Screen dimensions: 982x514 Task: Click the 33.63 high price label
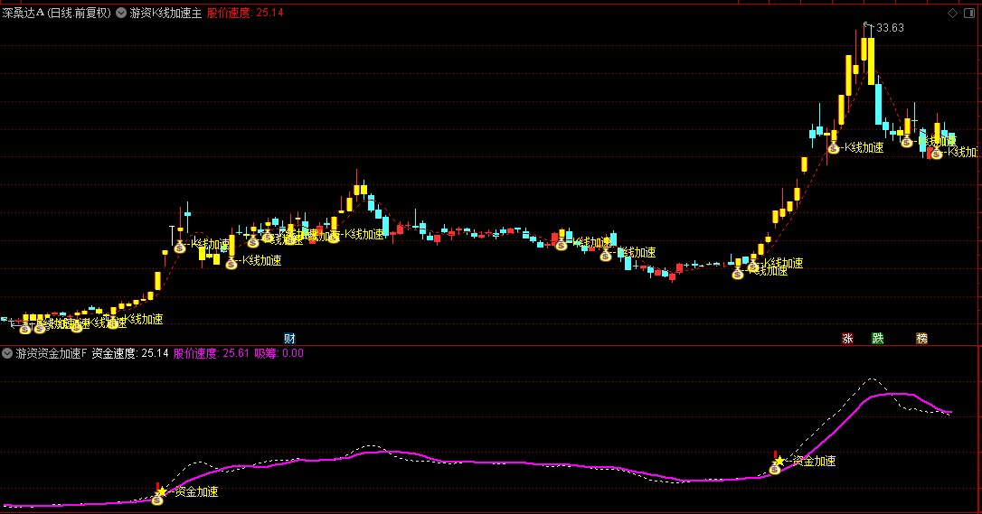tap(890, 27)
